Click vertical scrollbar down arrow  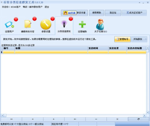(148, 113)
